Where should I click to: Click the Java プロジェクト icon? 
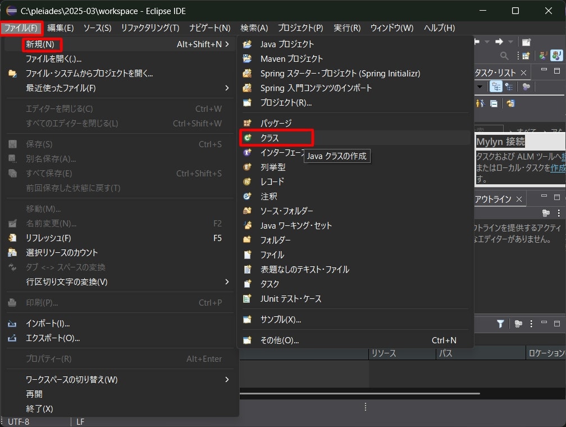tap(247, 44)
